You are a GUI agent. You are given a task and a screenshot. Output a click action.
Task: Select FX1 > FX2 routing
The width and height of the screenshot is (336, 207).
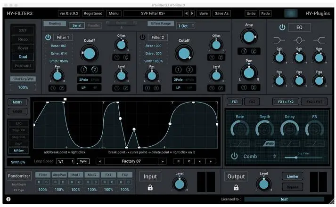286,102
